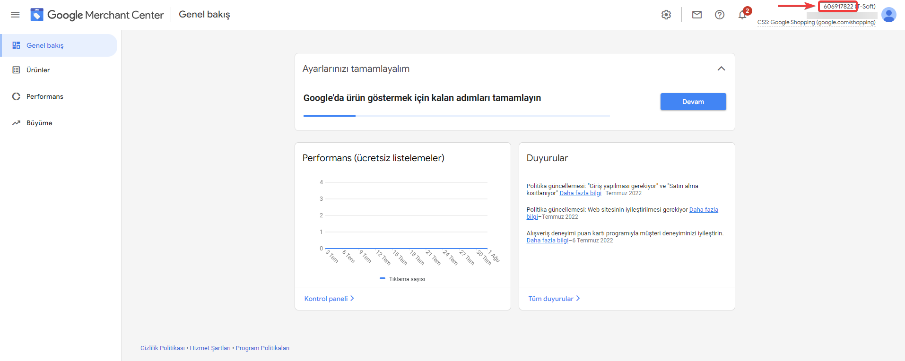Open the mail messages icon
The image size is (905, 361).
(x=697, y=15)
